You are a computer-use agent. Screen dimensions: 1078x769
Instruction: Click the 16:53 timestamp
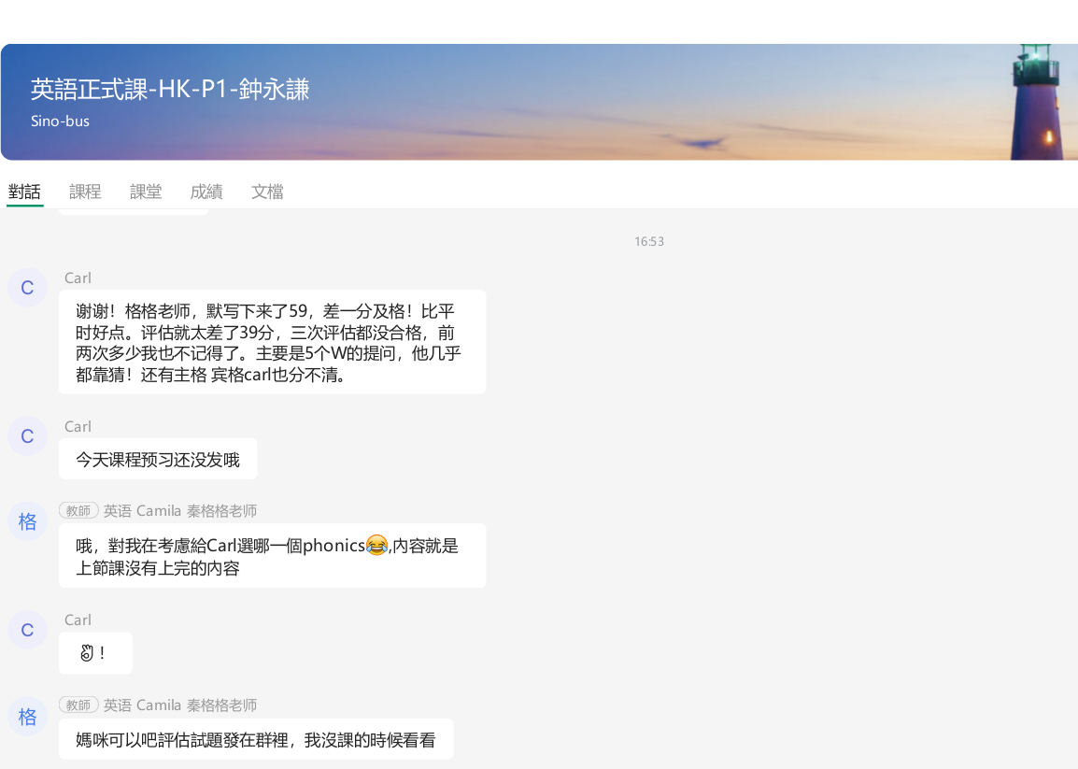coord(648,241)
